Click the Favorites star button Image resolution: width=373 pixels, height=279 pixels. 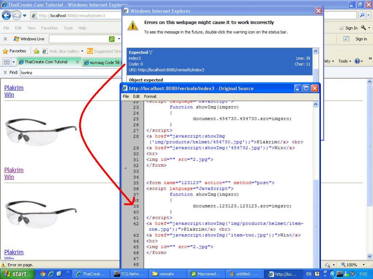tap(15, 51)
